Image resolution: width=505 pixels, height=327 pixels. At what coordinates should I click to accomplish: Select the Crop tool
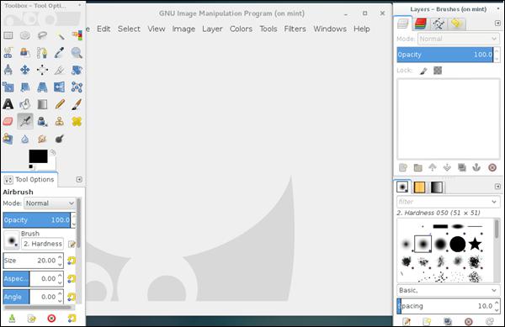tap(60, 70)
